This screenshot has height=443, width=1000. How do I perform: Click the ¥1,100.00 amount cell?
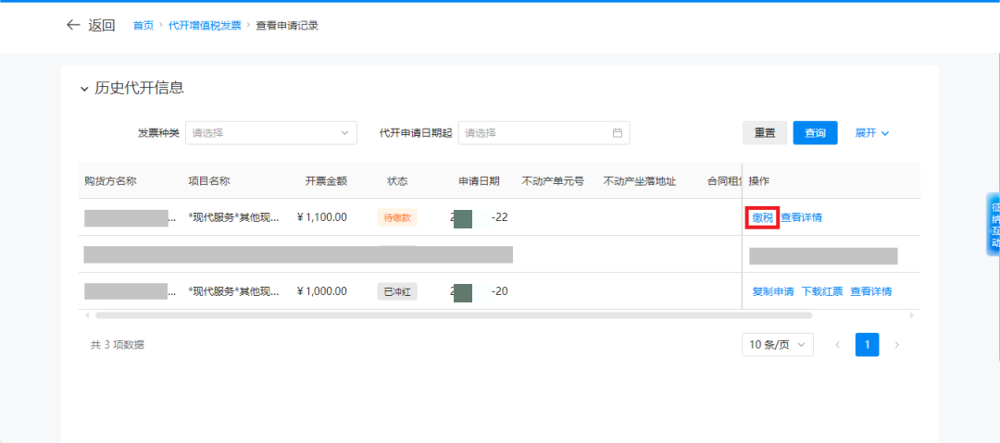tap(322, 217)
